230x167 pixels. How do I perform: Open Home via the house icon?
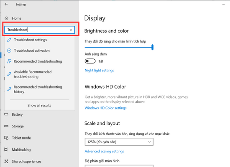pos(6,18)
